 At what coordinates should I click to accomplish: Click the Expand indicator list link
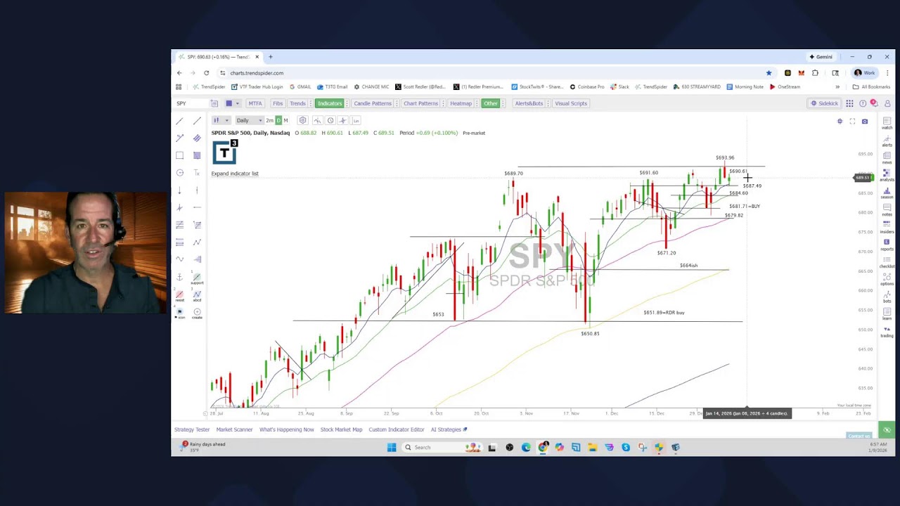coord(235,174)
